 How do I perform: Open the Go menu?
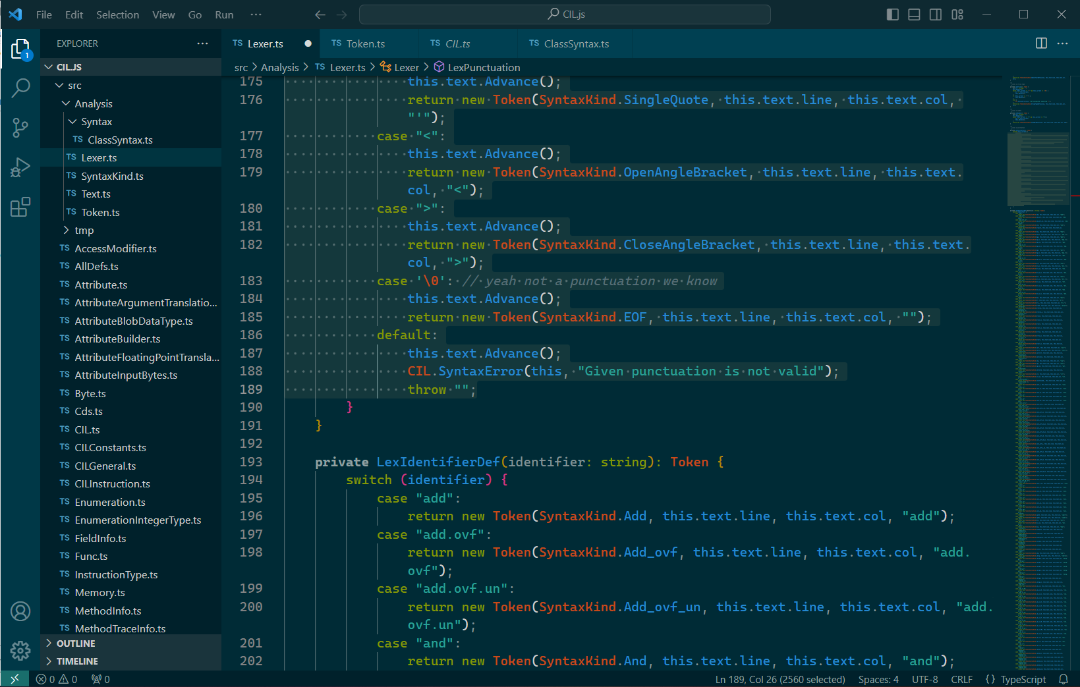point(195,14)
